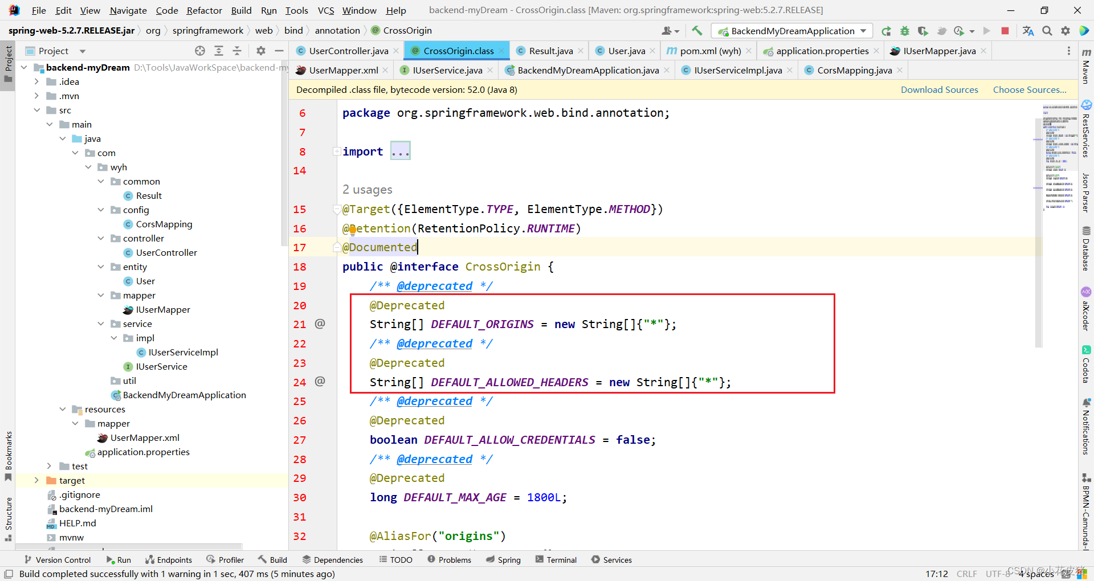Click the 2 usages inlay hint
The height and width of the screenshot is (581, 1094).
(x=368, y=189)
